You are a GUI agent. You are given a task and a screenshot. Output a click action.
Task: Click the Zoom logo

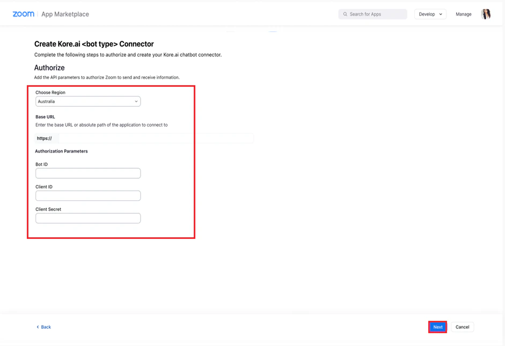(x=23, y=14)
